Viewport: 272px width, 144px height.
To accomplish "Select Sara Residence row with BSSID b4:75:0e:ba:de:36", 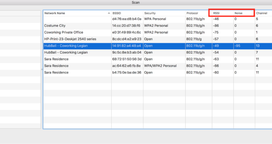I will [x=158, y=73].
